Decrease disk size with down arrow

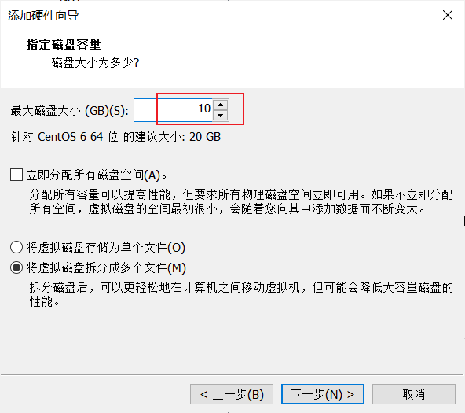click(220, 115)
